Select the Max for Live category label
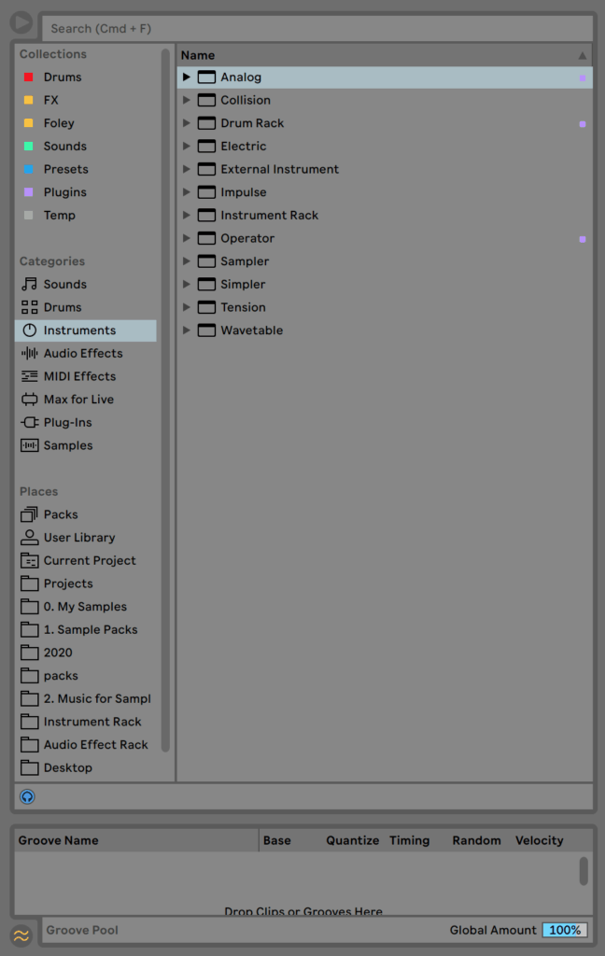605x956 pixels. [78, 400]
